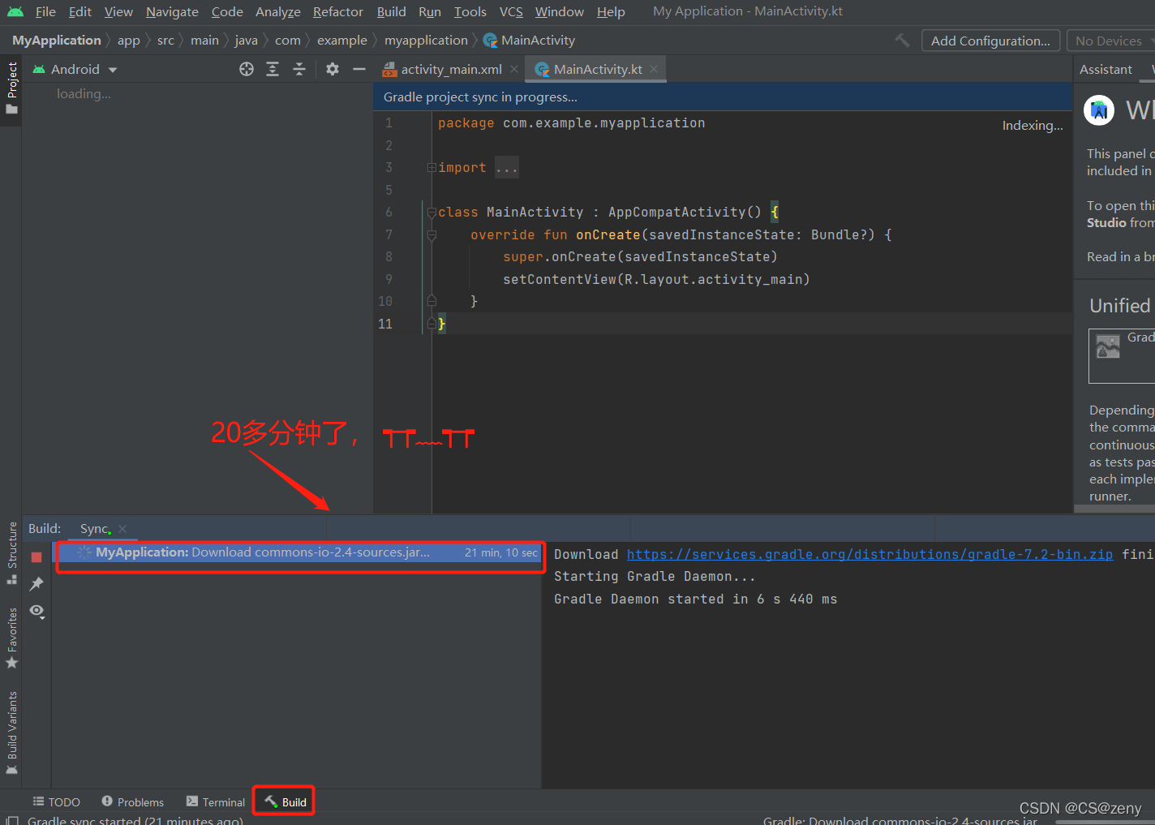Open project panel gear options
This screenshot has width=1155, height=825.
pyautogui.click(x=333, y=69)
